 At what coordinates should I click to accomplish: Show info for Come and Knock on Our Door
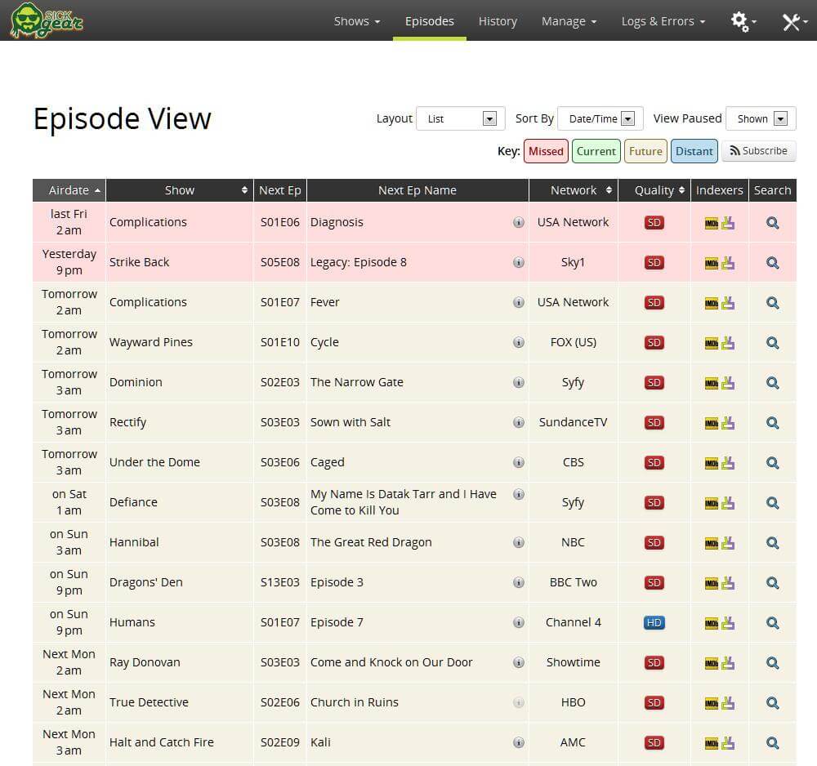[519, 662]
